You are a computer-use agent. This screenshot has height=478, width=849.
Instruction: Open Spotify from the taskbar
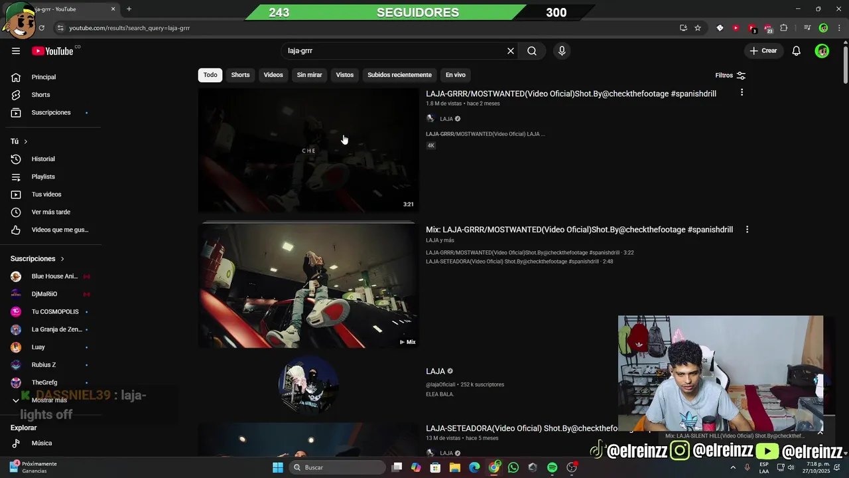553,467
